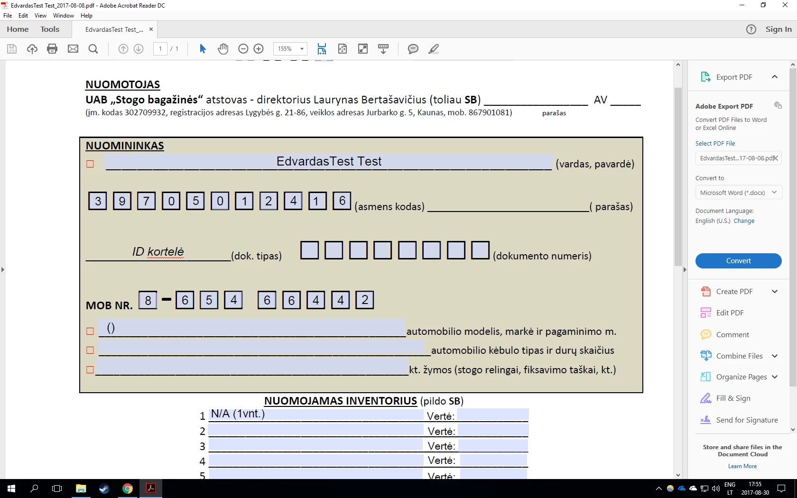The width and height of the screenshot is (797, 498).
Task: Switch to the Tools tab
Action: 50,29
